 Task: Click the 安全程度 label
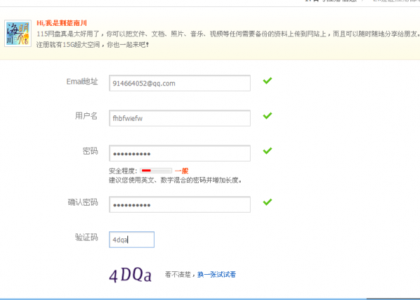tap(123, 171)
